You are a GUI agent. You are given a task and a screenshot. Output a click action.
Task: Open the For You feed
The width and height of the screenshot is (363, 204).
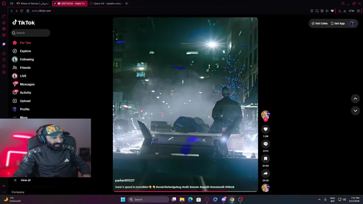[22, 43]
